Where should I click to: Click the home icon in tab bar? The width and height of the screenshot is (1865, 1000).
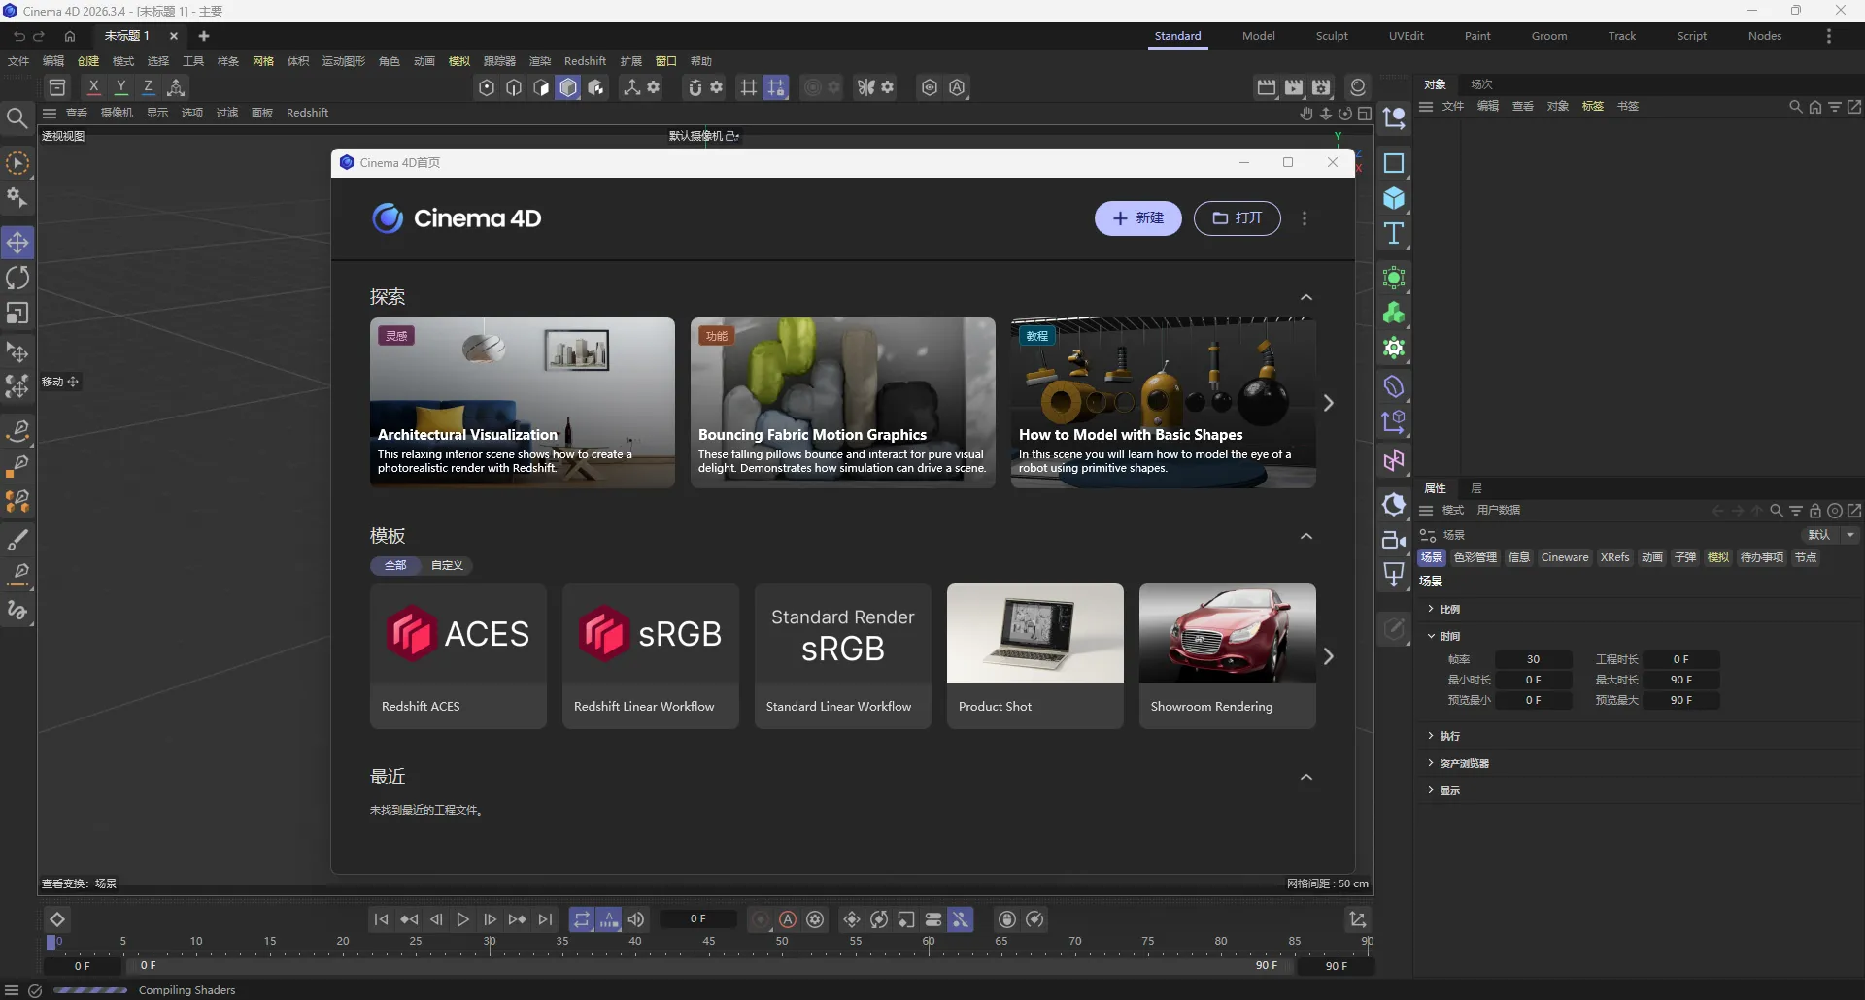[x=70, y=36]
